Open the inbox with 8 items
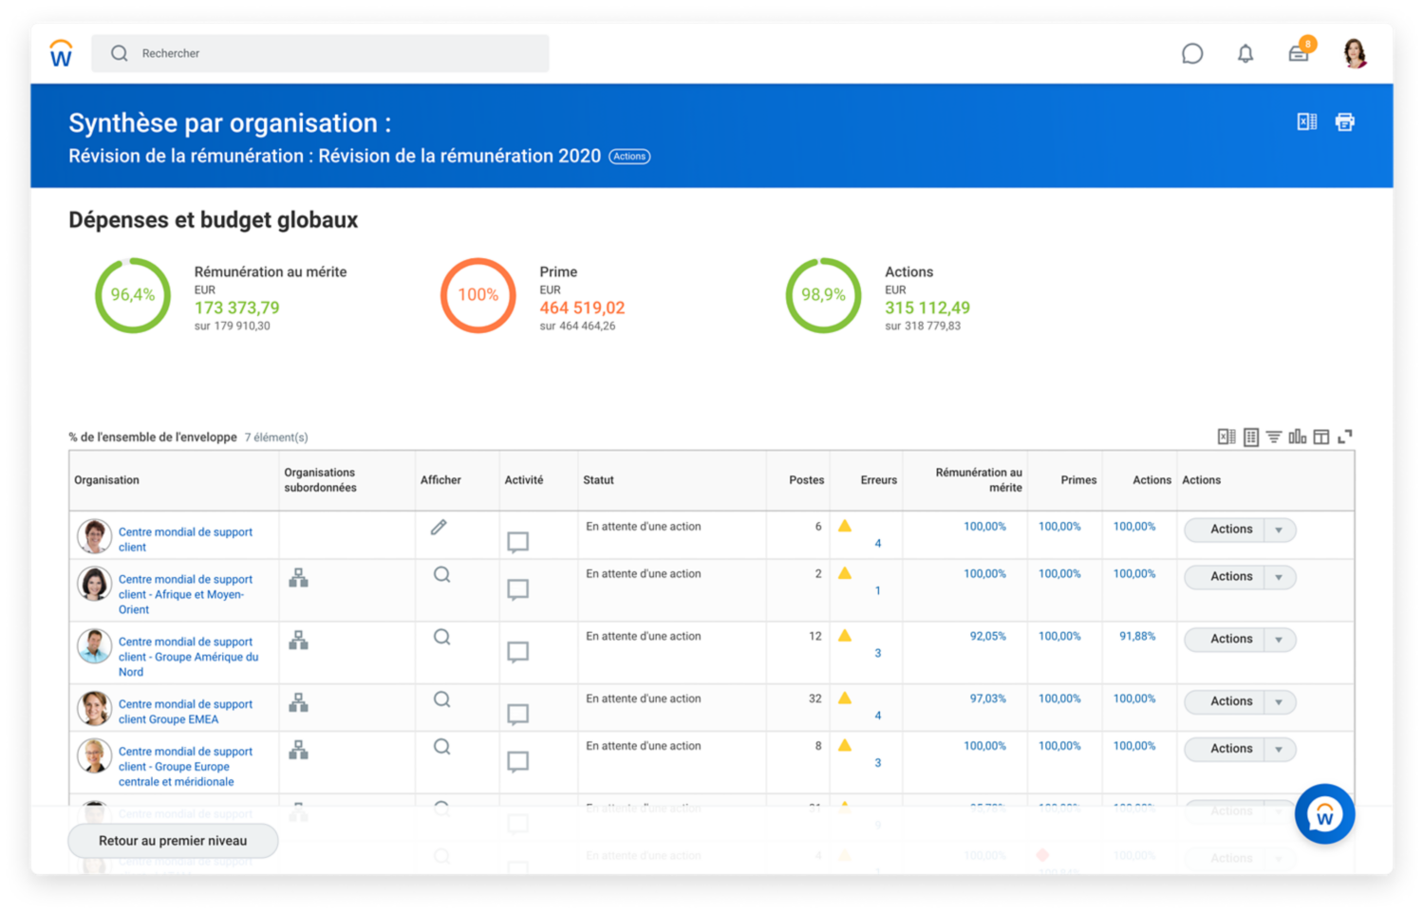The image size is (1424, 913). pos(1299,53)
